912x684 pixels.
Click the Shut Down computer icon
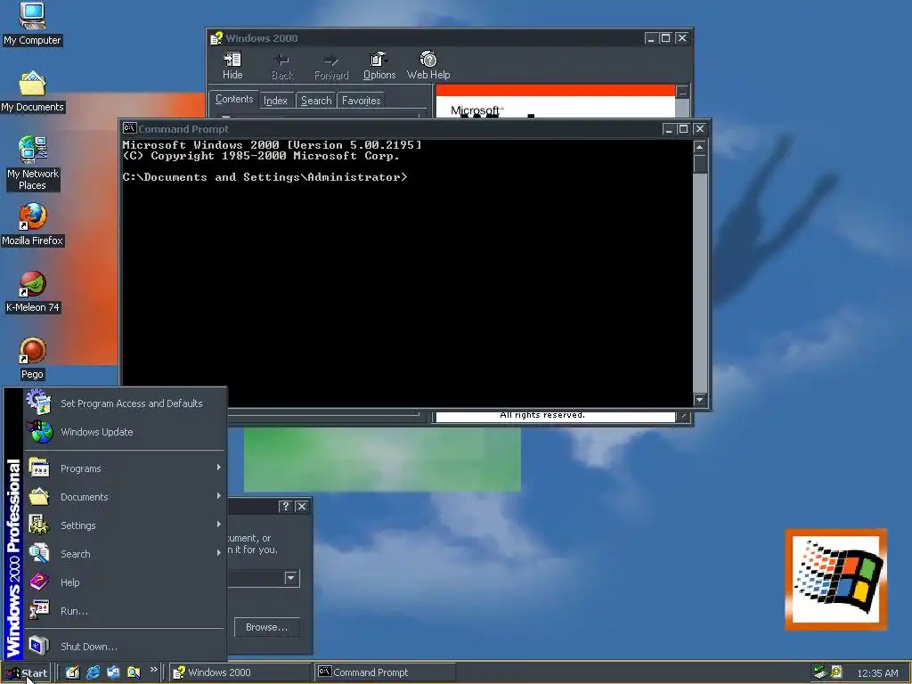click(39, 646)
